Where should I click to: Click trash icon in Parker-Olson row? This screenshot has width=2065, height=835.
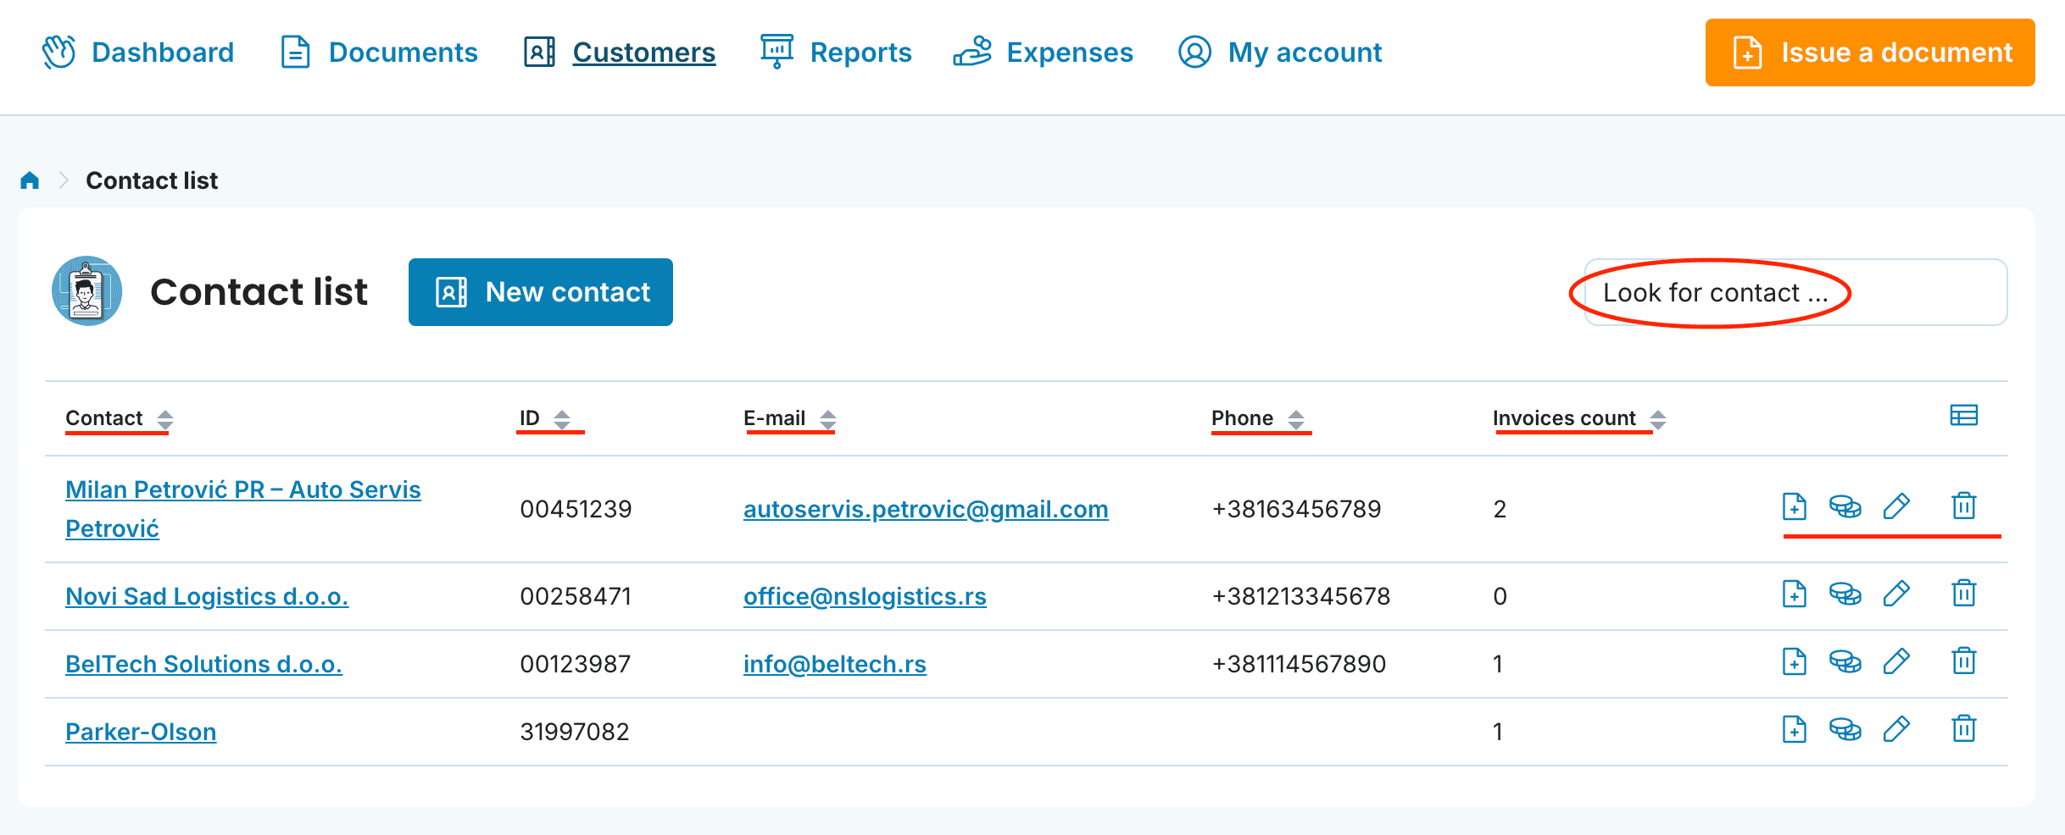pyautogui.click(x=1963, y=729)
